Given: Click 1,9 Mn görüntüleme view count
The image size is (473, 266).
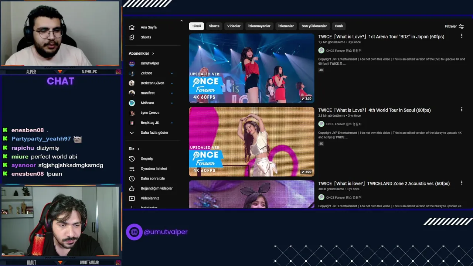Looking at the screenshot, I should [331, 42].
